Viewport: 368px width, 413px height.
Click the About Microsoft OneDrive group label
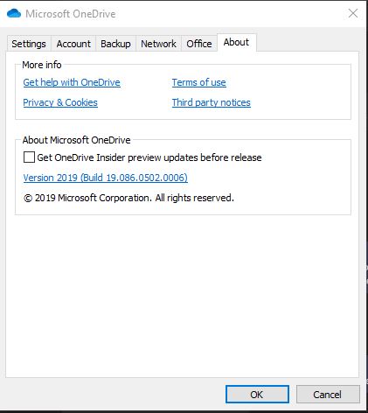pos(76,140)
